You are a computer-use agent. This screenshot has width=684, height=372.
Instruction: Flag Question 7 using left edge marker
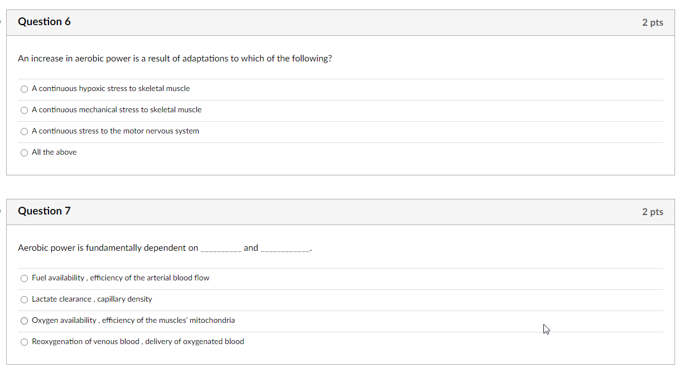[1, 211]
